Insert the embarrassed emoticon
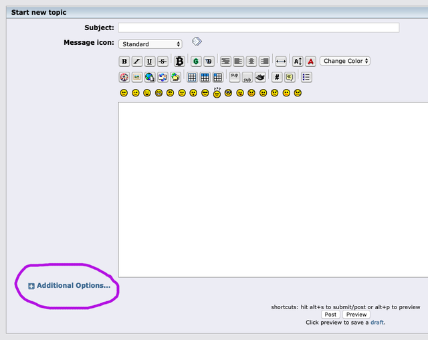 pos(251,93)
